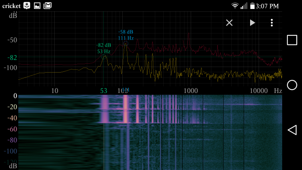Tap the -100 dB axis label
Screen dimensions: 302x170
pyautogui.click(x=10, y=68)
